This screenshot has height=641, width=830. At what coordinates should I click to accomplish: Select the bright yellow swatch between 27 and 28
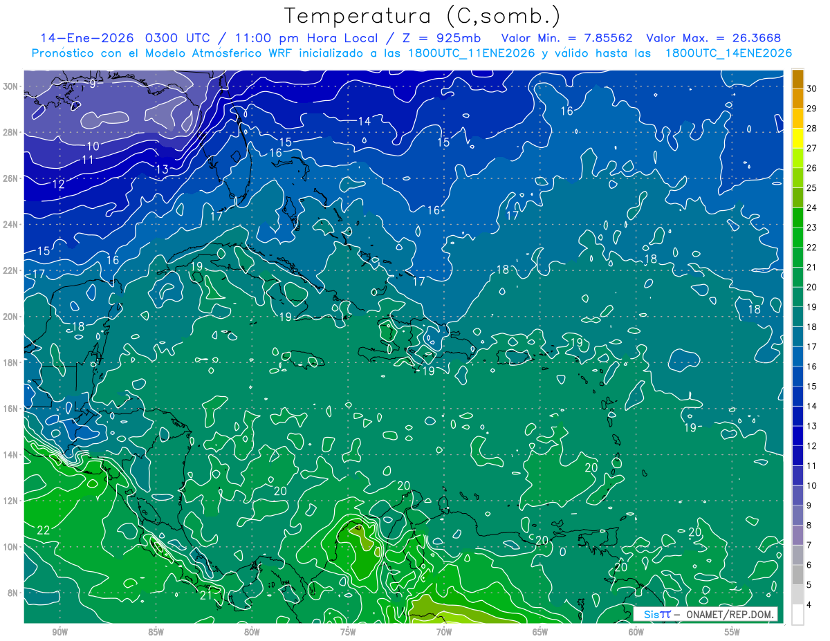pyautogui.click(x=797, y=138)
